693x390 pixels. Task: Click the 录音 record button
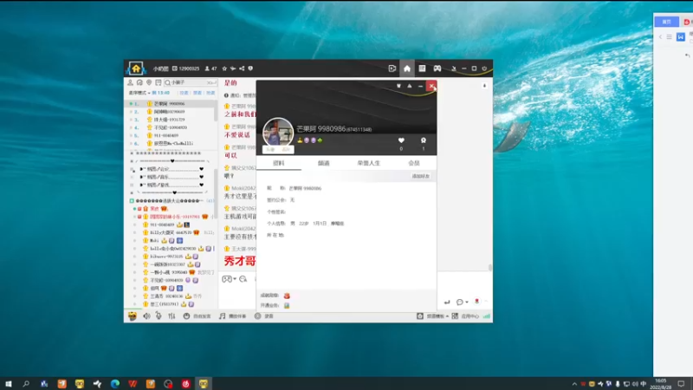click(x=264, y=316)
